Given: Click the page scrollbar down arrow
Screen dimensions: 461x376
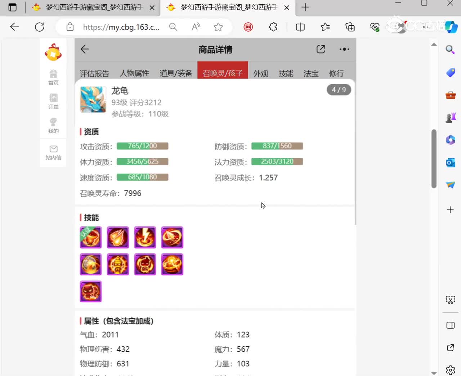Looking at the screenshot, I should (434, 373).
